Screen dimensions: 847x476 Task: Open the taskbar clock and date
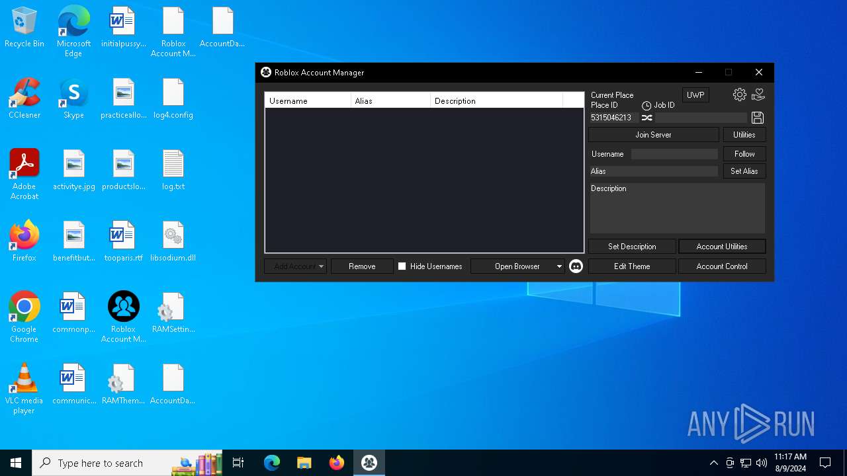tap(790, 463)
